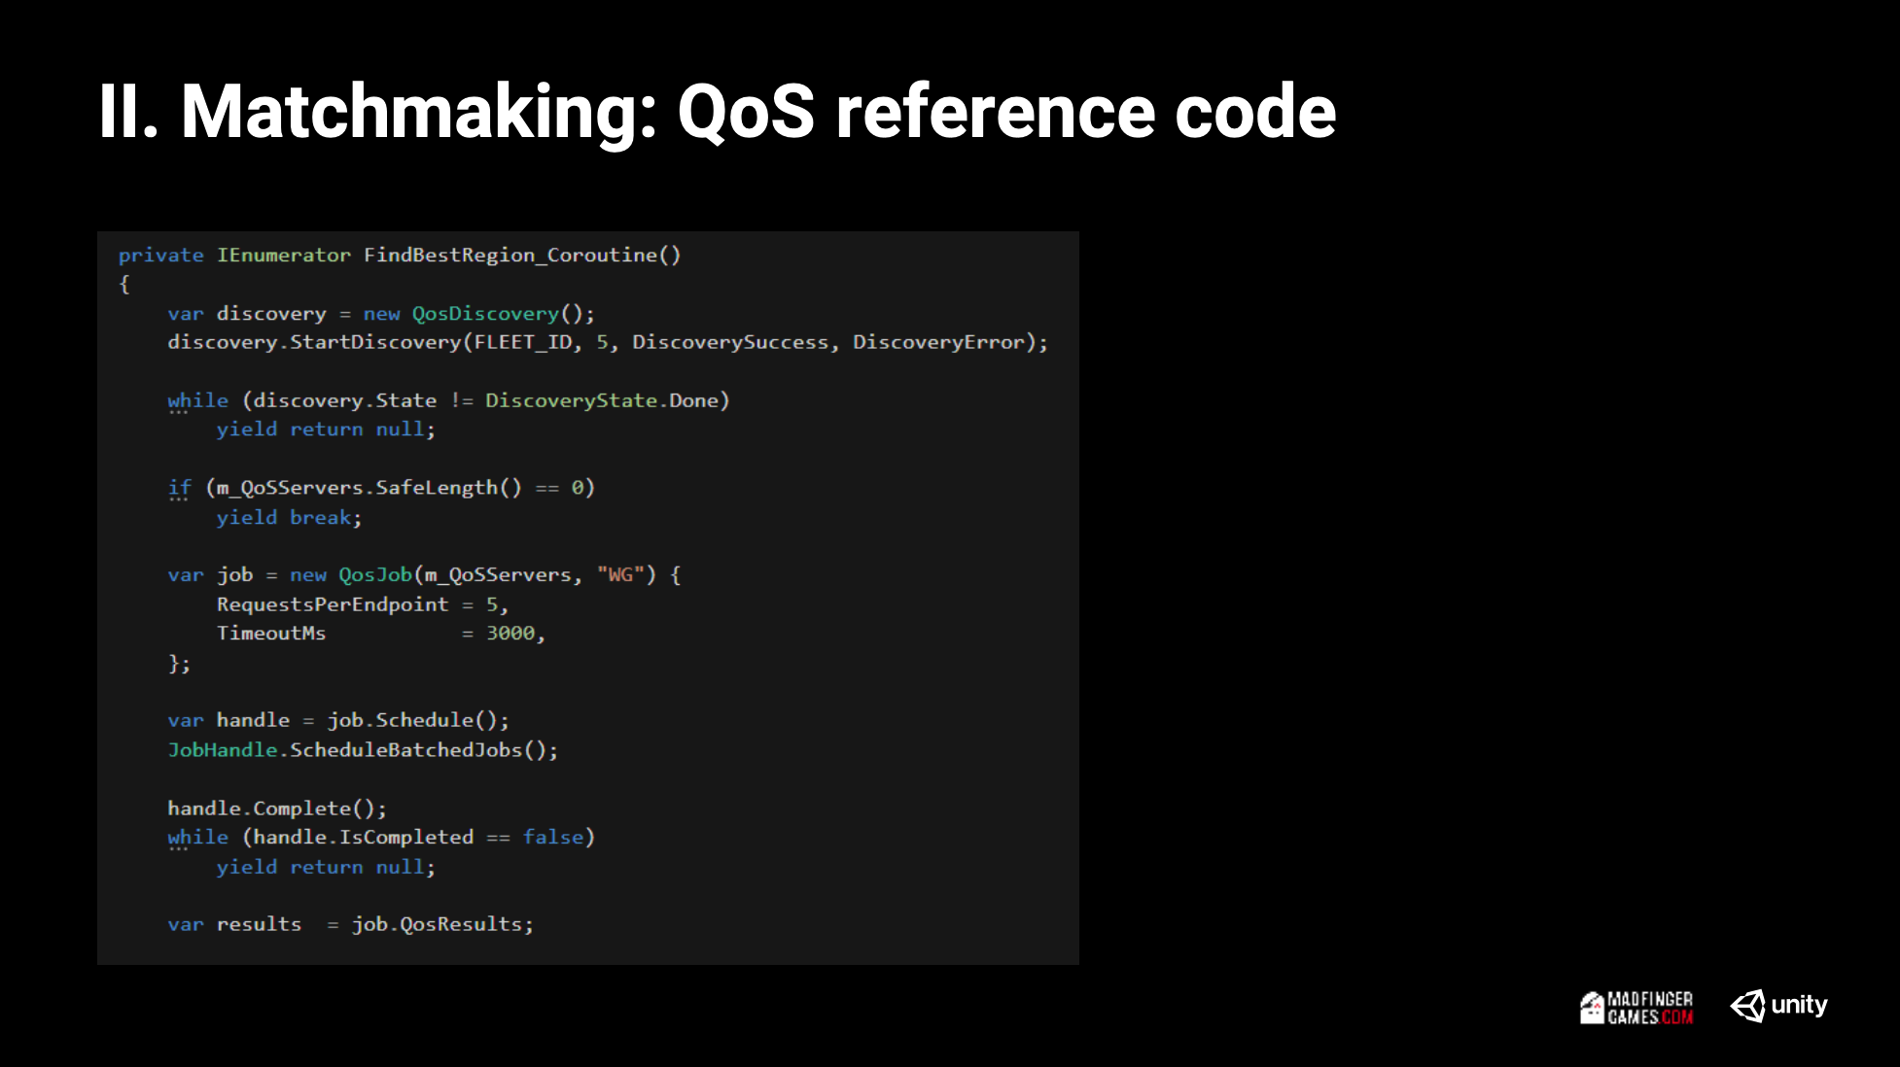The height and width of the screenshot is (1067, 1900).
Task: Click the if keyword
Action: [179, 488]
